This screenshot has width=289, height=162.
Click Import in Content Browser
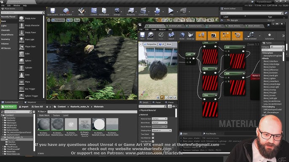24,107
